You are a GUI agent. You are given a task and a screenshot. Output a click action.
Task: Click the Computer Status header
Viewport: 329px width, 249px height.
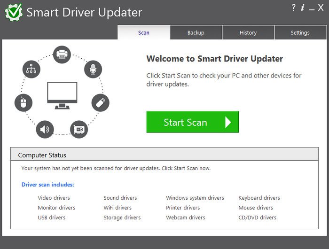coord(164,155)
